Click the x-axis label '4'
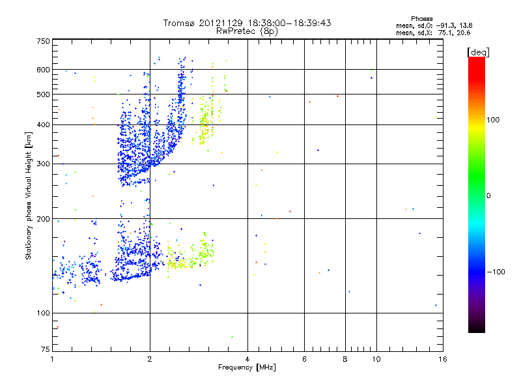This screenshot has height=391, width=521. [247, 359]
